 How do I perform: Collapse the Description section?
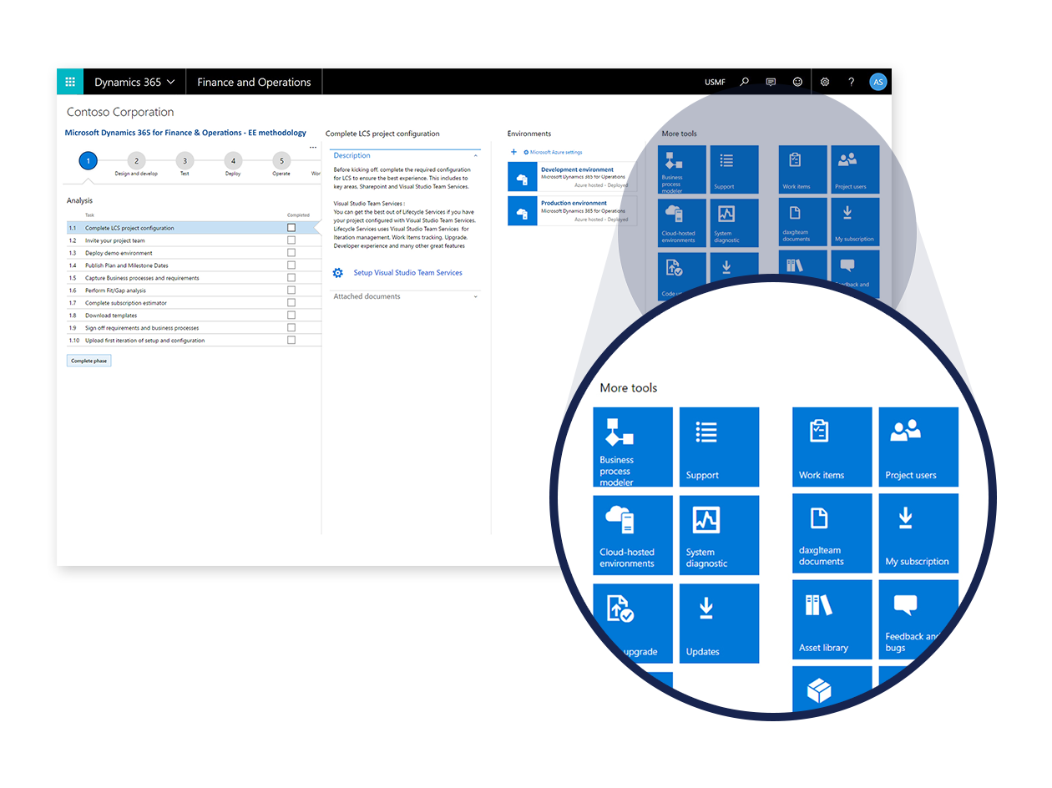coord(476,156)
